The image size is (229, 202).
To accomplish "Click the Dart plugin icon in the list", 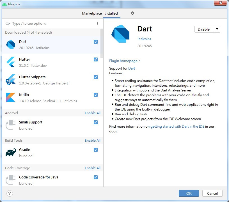I will [x=11, y=44].
